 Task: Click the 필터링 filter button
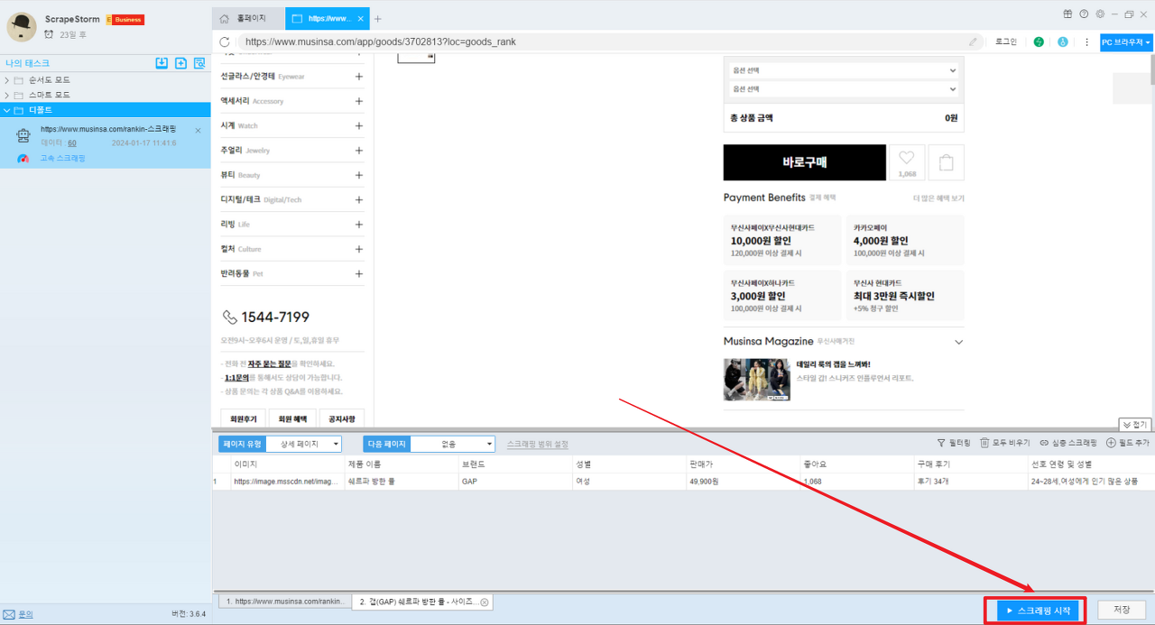click(x=954, y=443)
